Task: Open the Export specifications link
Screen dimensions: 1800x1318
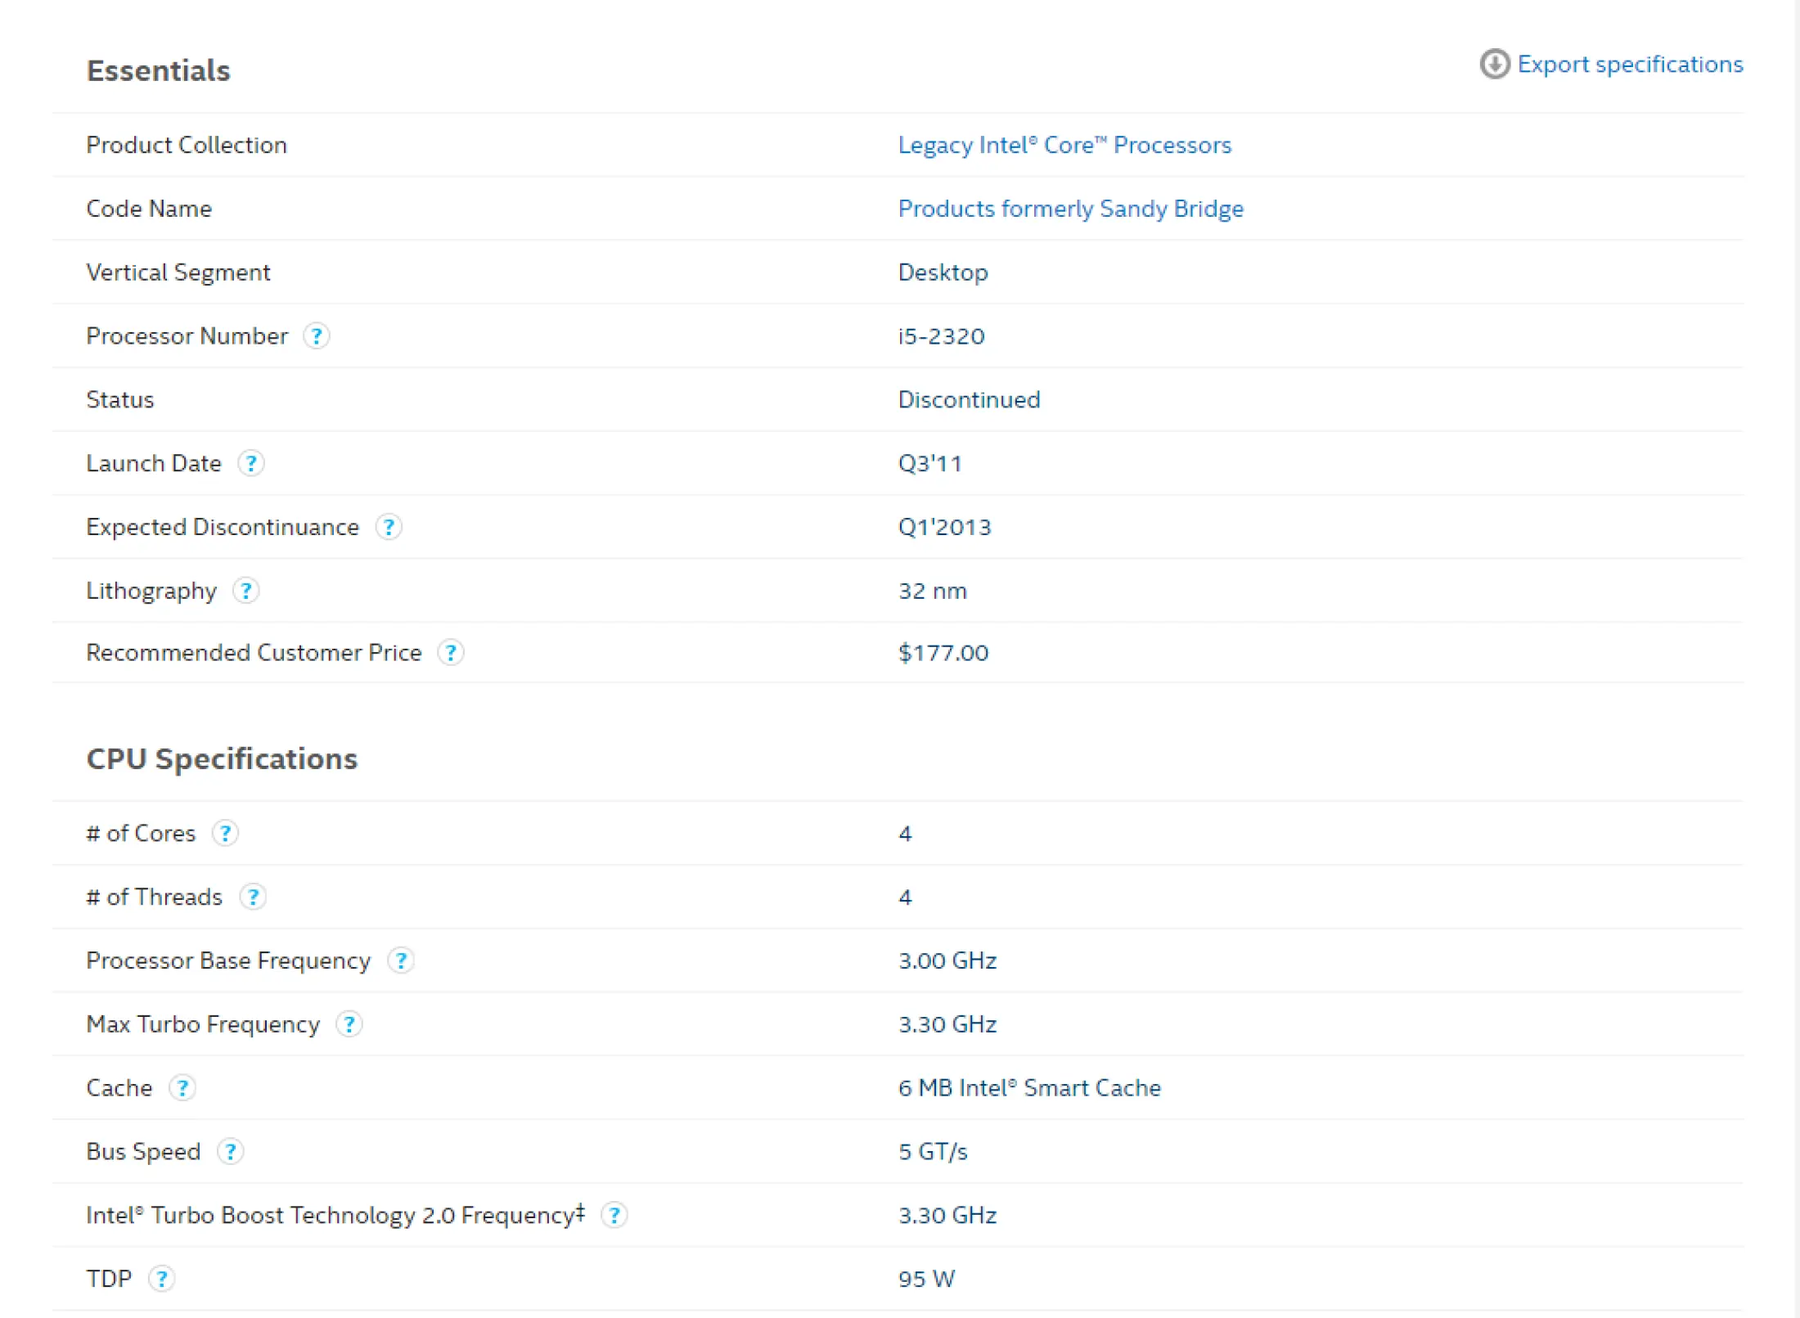Action: coord(1629,64)
